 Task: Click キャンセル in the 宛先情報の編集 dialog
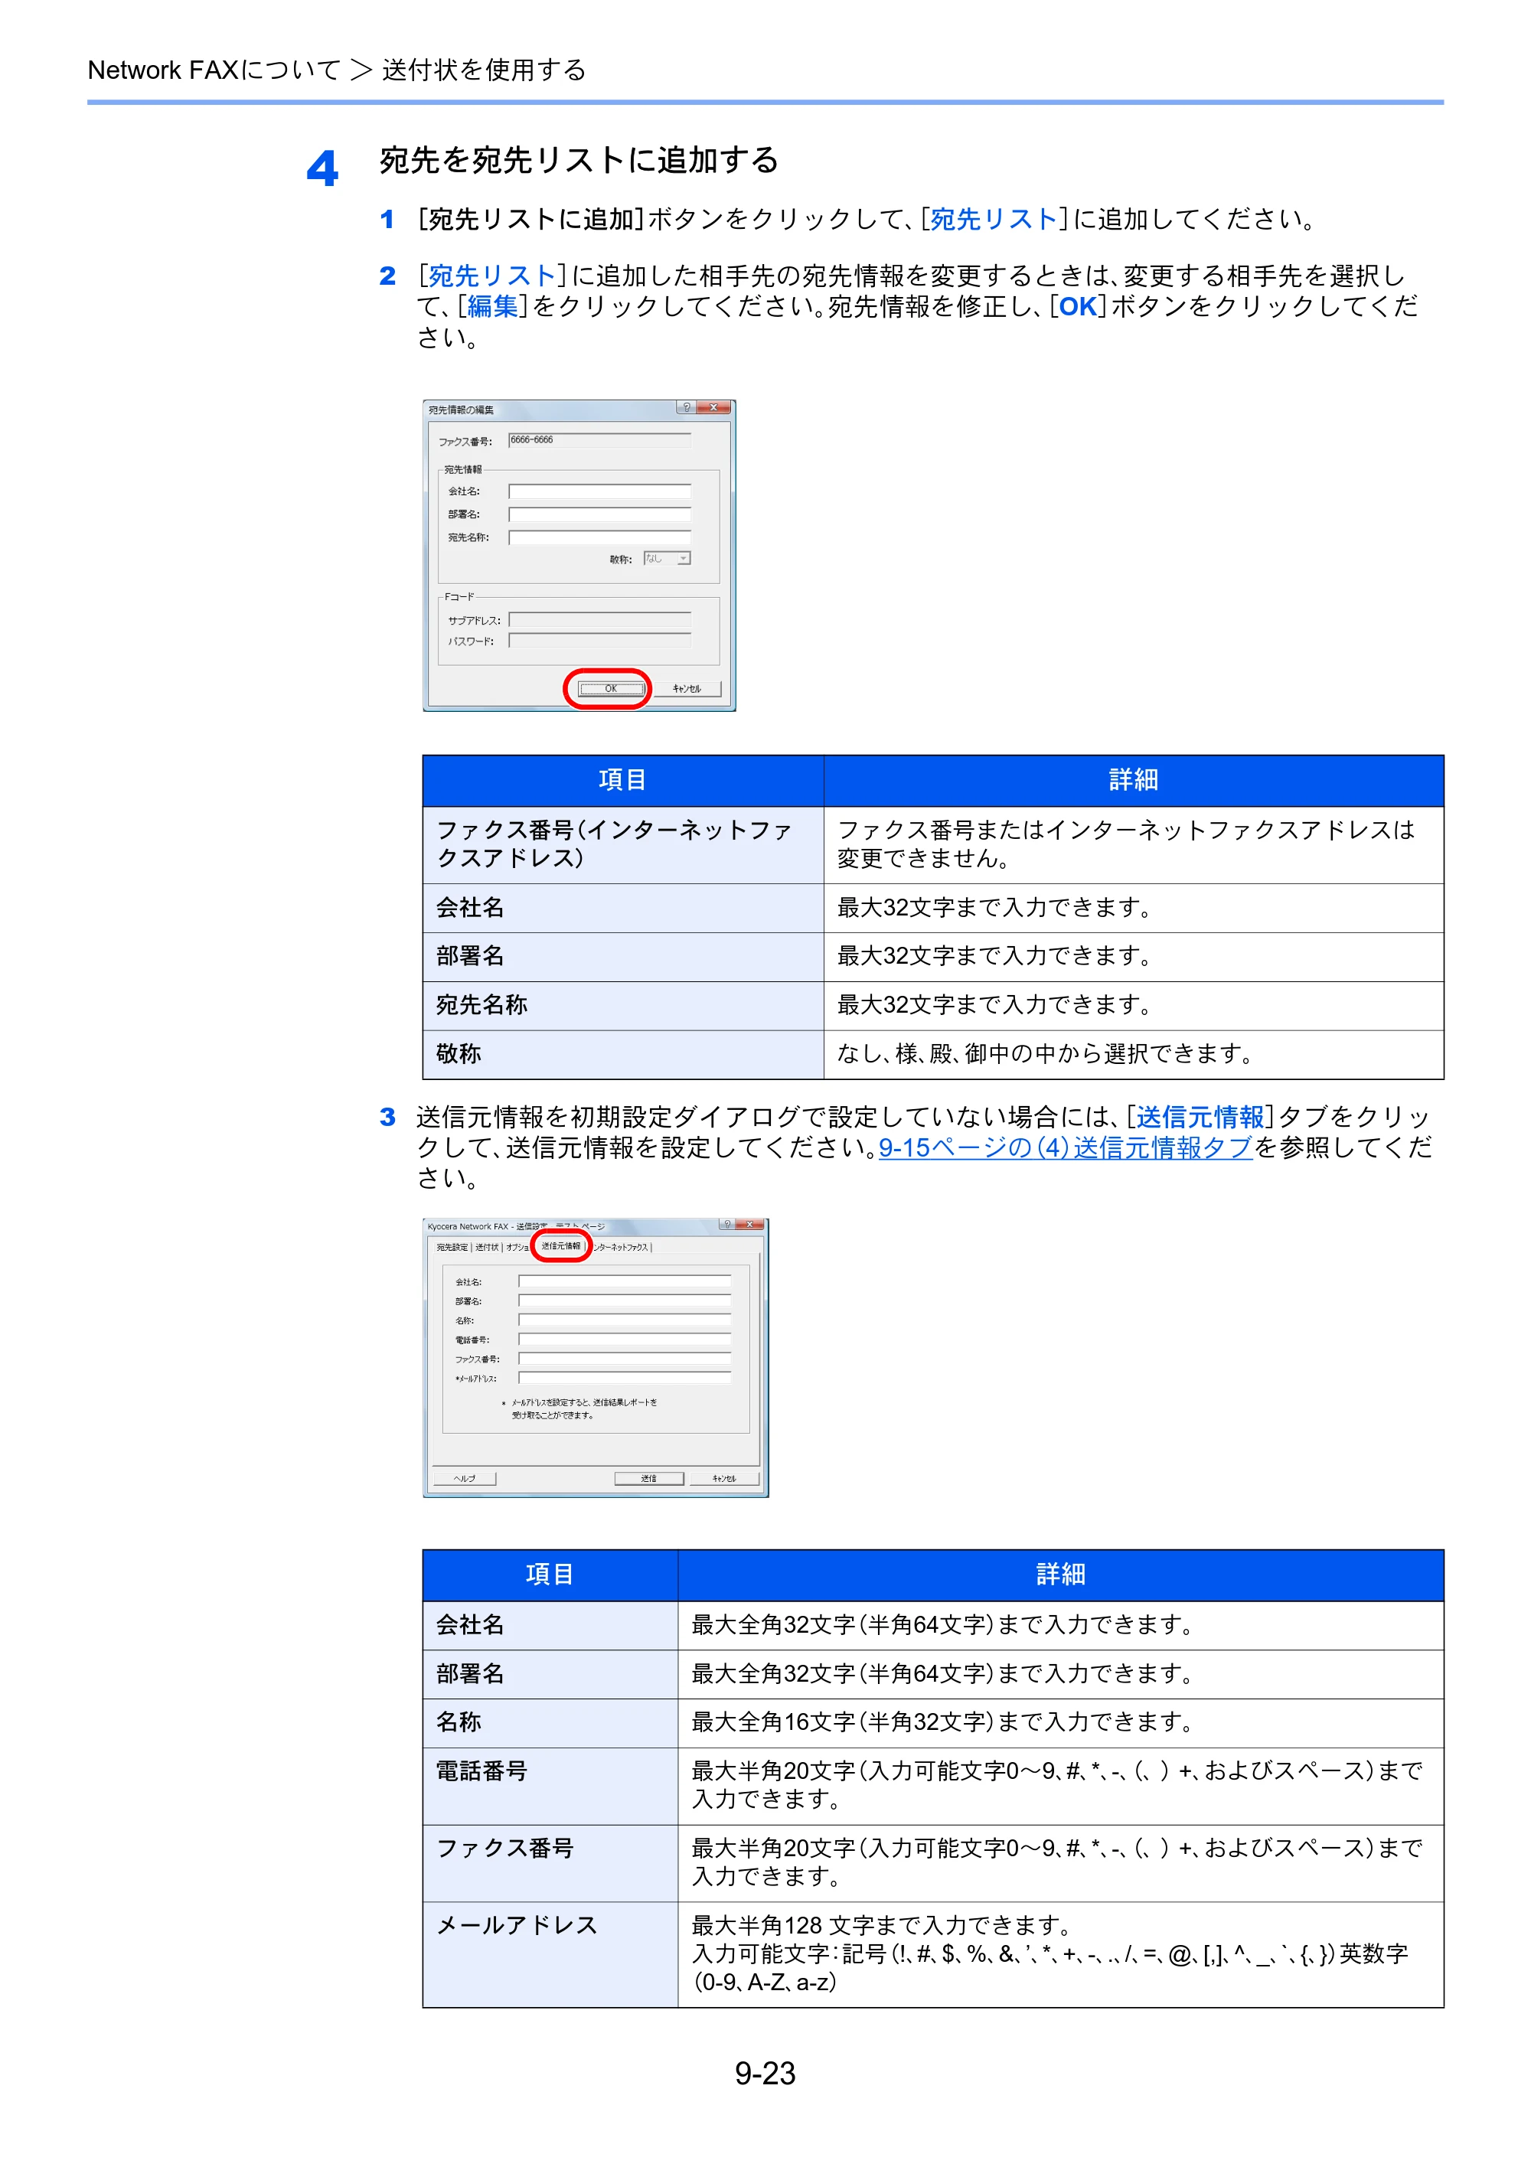click(x=687, y=689)
